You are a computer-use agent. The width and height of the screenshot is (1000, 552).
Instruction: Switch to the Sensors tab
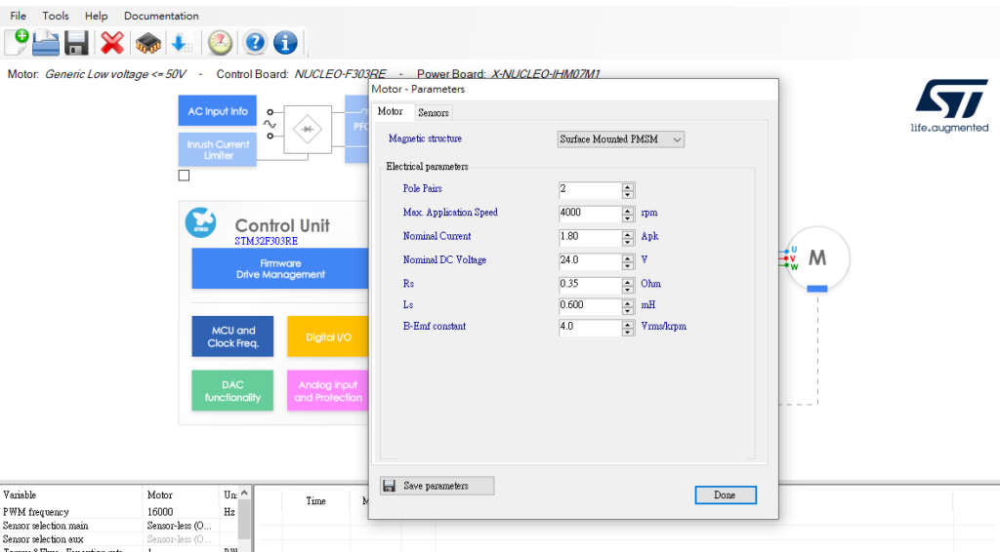coord(434,113)
